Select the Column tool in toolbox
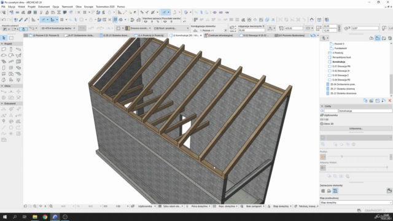 point(11,49)
